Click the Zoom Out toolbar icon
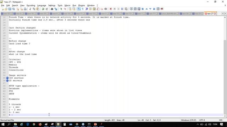This screenshot has height=127, width=227. pos(65,9)
